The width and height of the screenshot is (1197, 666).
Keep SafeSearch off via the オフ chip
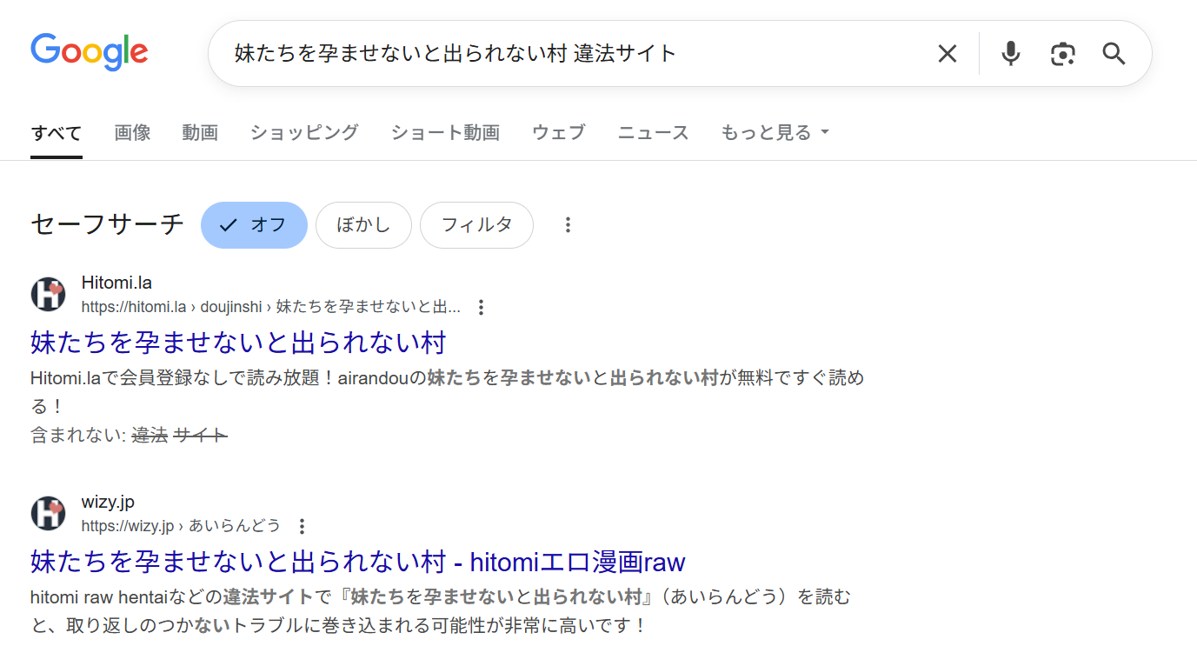point(254,224)
